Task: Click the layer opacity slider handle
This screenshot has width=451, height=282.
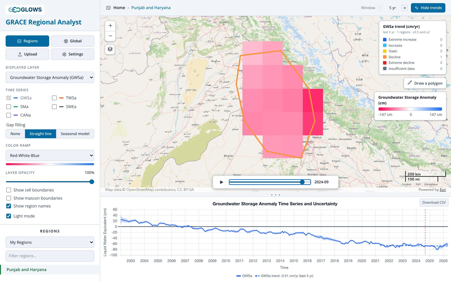Action: pyautogui.click(x=92, y=182)
